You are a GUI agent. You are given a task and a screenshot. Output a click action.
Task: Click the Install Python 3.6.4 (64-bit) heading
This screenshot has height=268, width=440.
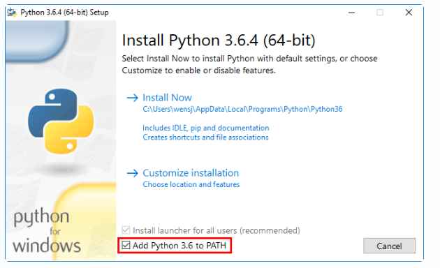219,40
